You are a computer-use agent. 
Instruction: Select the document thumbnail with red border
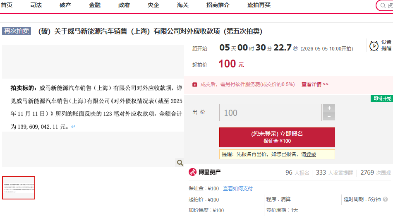pyautogui.click(x=19, y=188)
